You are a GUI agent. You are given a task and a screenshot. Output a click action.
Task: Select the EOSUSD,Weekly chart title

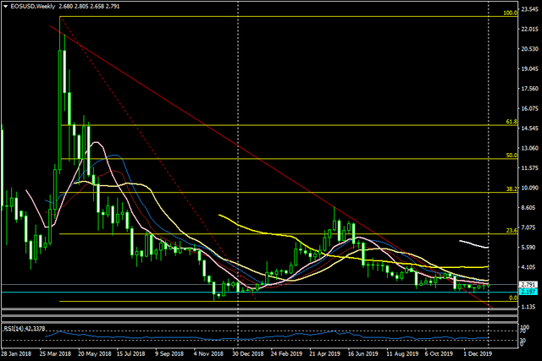coord(32,6)
